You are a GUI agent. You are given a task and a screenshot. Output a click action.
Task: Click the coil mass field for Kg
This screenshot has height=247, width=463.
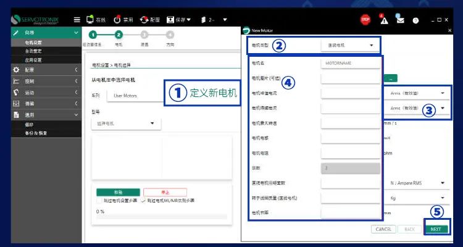(x=351, y=198)
